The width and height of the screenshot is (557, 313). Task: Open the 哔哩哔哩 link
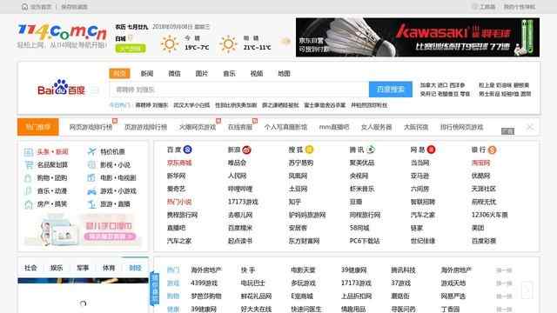(240, 189)
